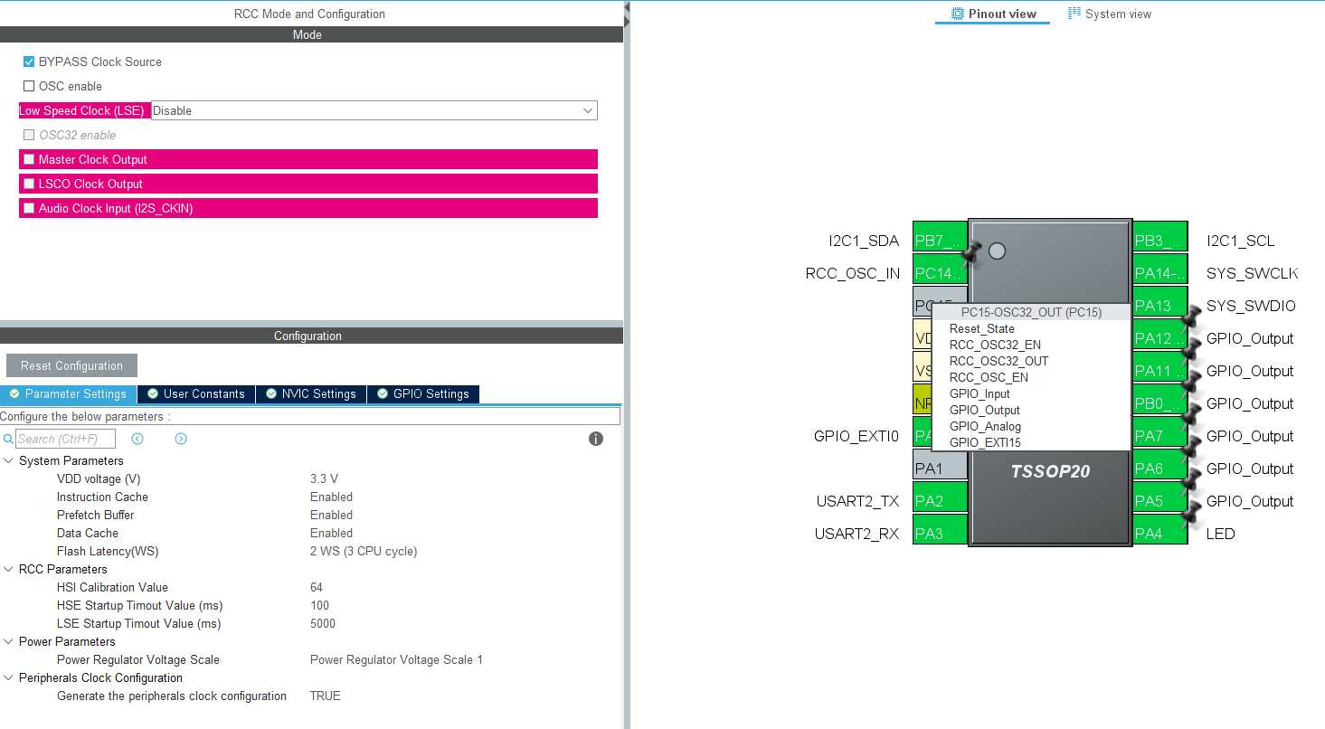
Task: Set PC15 to GPIO_Output in menu
Action: point(984,410)
